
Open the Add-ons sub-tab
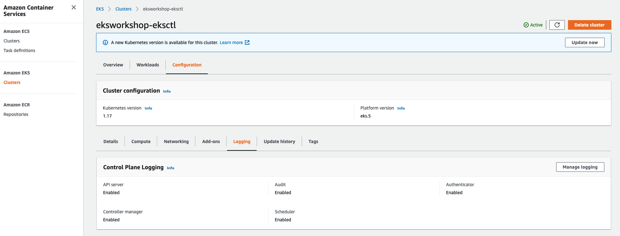tap(211, 141)
